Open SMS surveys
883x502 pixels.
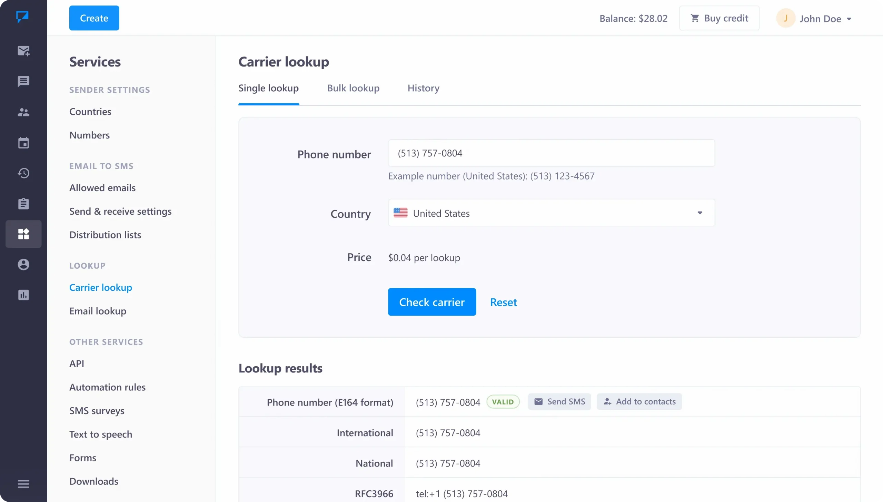pyautogui.click(x=97, y=411)
